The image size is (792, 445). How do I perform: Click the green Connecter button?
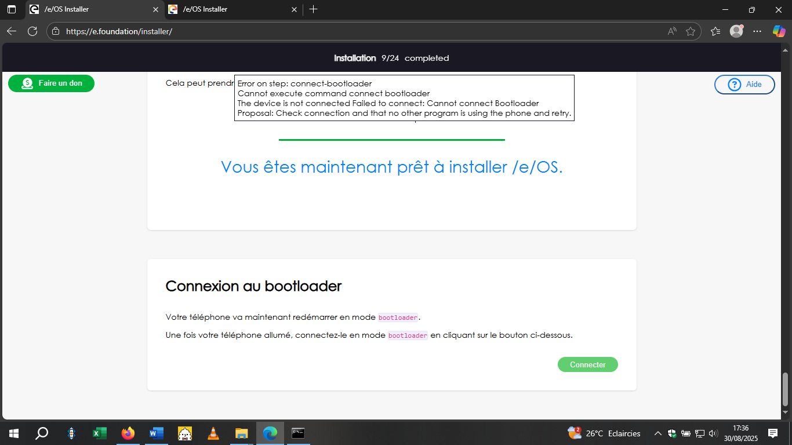587,364
